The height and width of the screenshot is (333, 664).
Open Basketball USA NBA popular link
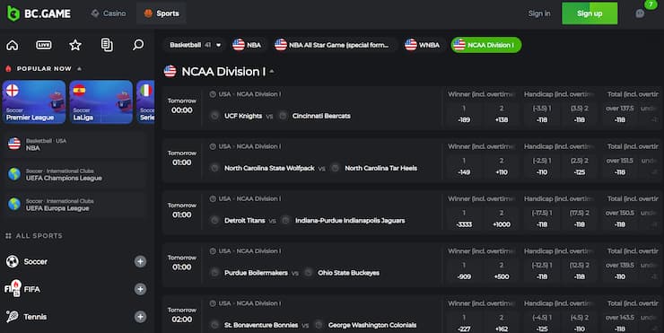(x=75, y=145)
